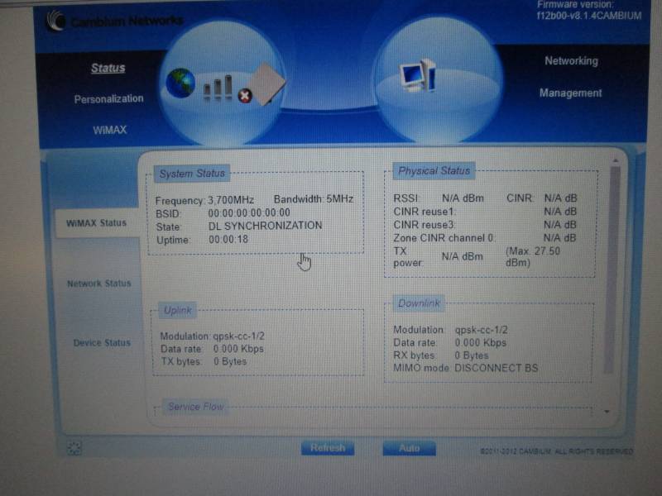The image size is (662, 496).
Task: Select the Device Status tab
Action: point(102,342)
